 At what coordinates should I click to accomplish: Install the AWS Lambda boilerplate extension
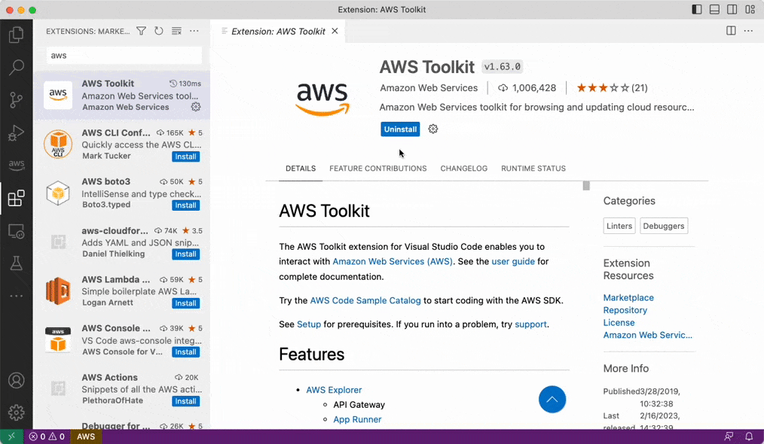(x=185, y=303)
